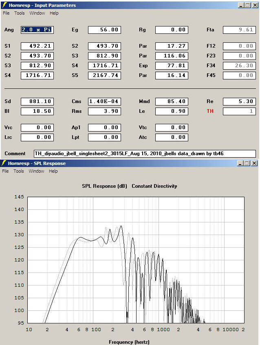Open File menu in SPL Response window
Viewport: 260px width, 345px height.
[6, 171]
